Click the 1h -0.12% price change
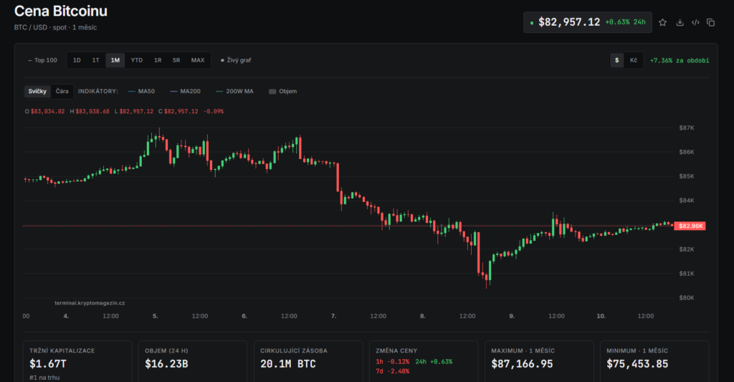Screen dimensions: 734x382 (392, 362)
